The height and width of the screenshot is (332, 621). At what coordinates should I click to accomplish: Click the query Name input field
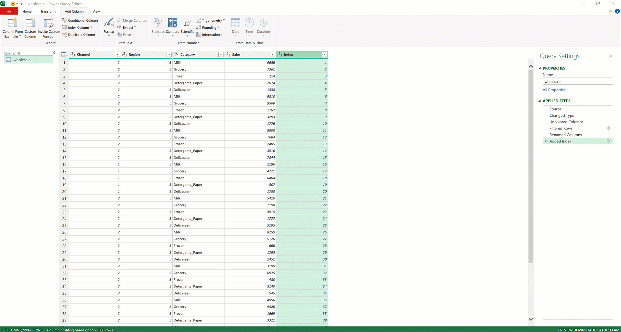pos(578,81)
